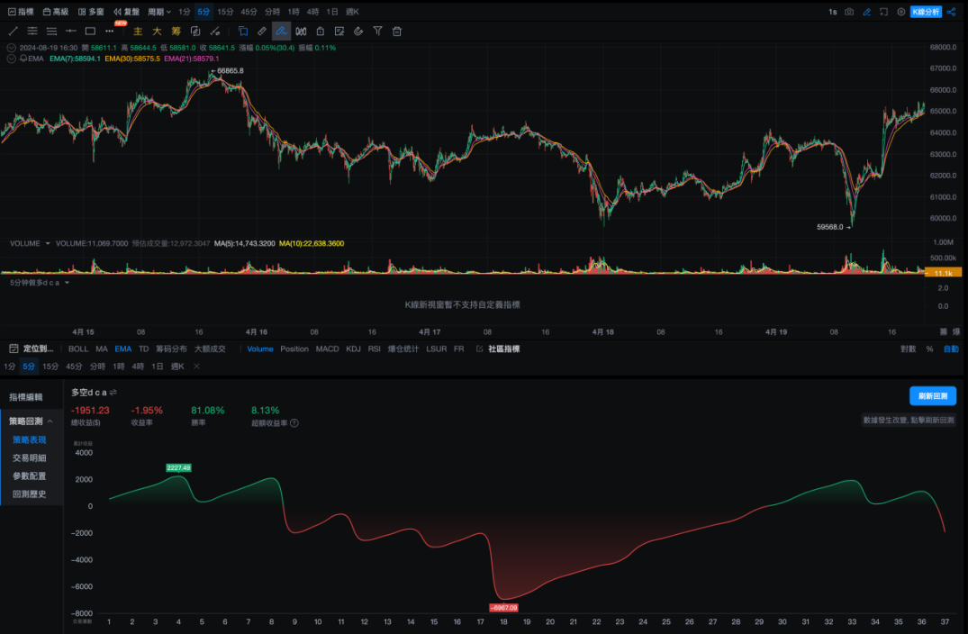This screenshot has width=968, height=634.
Task: Open the 參數配置 tab in sidebar
Action: pyautogui.click(x=30, y=476)
